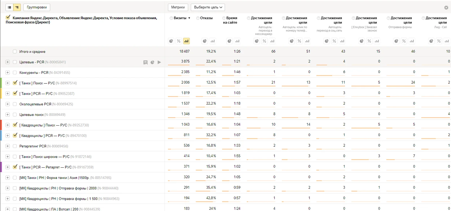Select bar chart icon under Время на сайте

point(237,41)
